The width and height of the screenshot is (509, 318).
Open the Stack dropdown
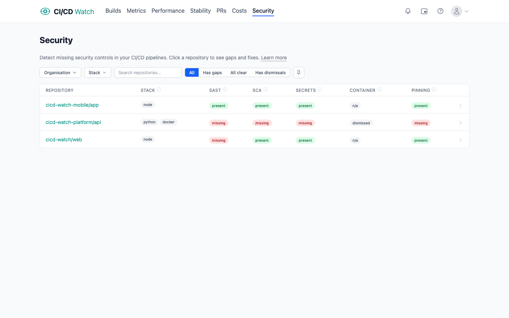click(x=98, y=72)
